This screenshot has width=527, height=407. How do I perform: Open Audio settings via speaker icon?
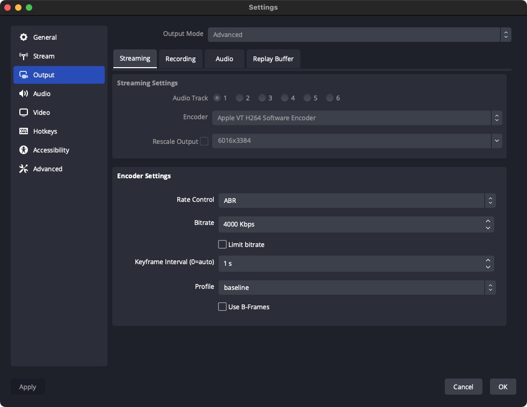24,94
